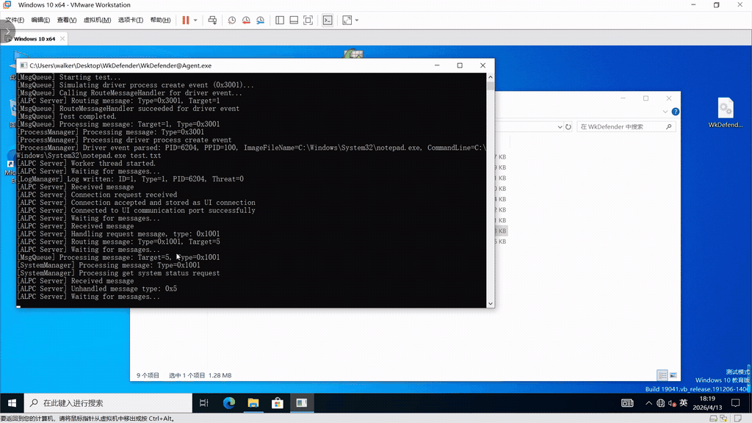
Task: Open the news and interests taskbar icon
Action: 627,403
